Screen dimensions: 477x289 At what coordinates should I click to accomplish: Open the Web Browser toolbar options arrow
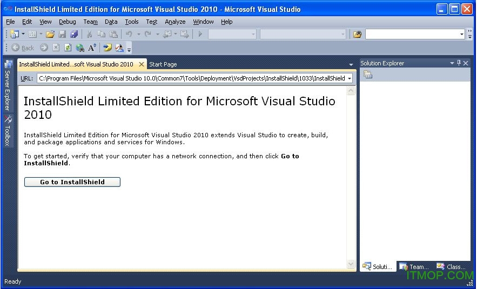[129, 50]
